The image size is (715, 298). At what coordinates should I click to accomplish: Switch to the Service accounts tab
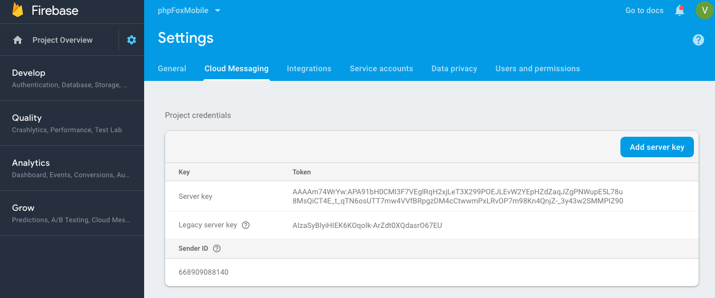pos(381,68)
